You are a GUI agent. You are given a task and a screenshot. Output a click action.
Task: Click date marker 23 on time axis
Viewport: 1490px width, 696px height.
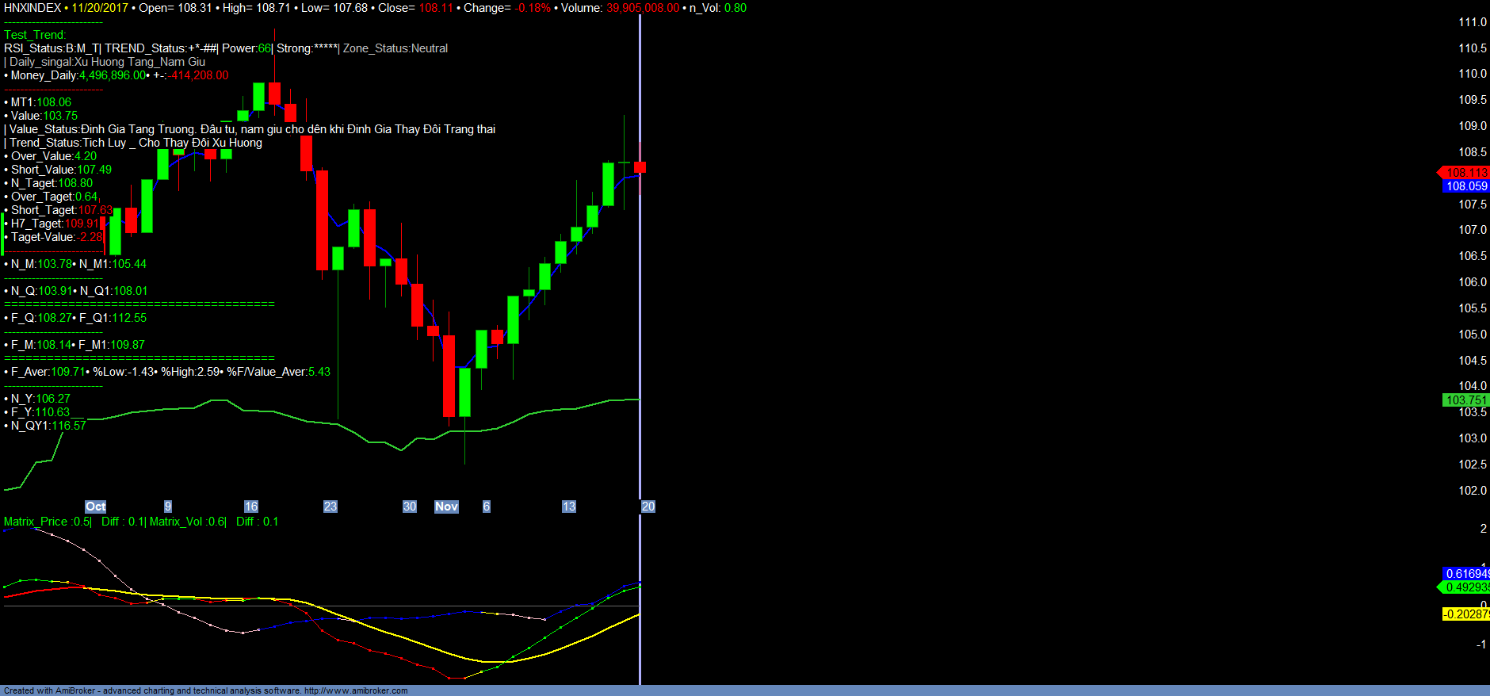[330, 507]
